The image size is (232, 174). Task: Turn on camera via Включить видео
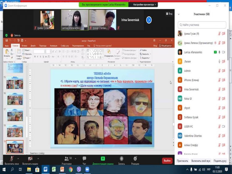30,159
